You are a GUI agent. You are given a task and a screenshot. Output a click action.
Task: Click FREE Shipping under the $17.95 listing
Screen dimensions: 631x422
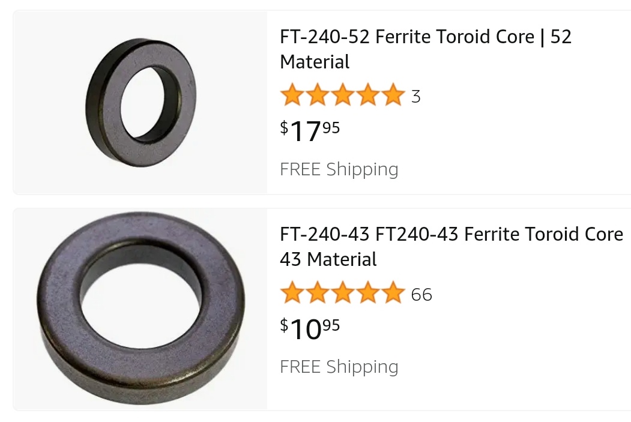pos(339,169)
